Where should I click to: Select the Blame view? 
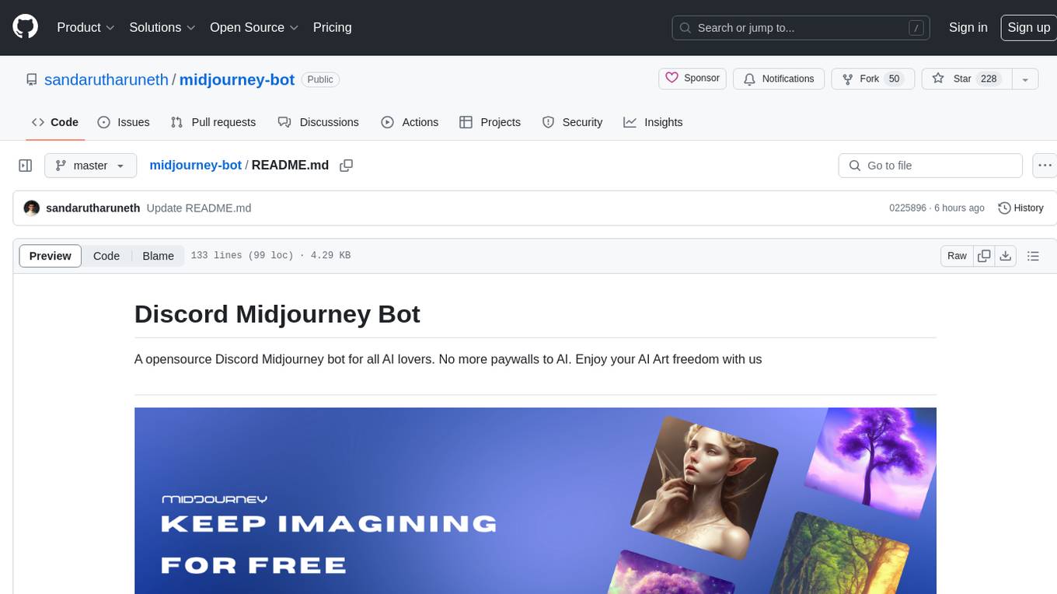[x=158, y=256]
